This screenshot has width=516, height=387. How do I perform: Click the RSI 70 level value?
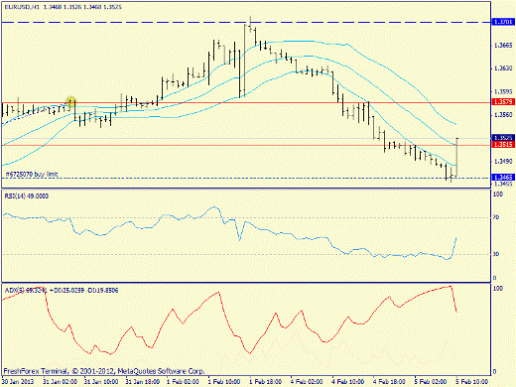496,217
